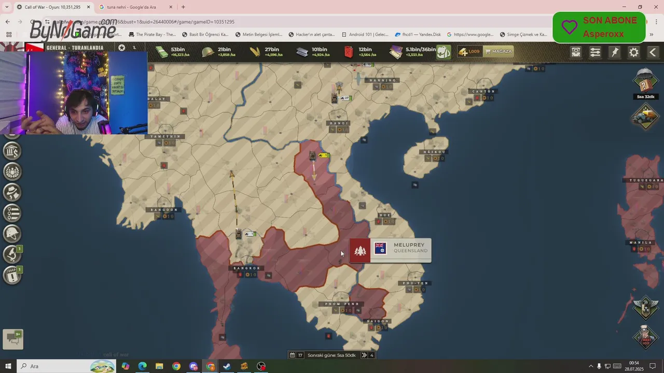This screenshot has width=664, height=373.
Task: Open the profile portrait icon top right
Action: [576, 52]
